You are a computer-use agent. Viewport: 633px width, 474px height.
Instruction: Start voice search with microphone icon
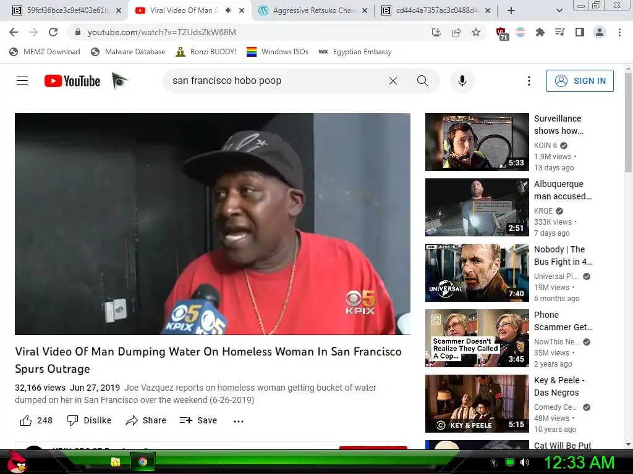click(462, 81)
